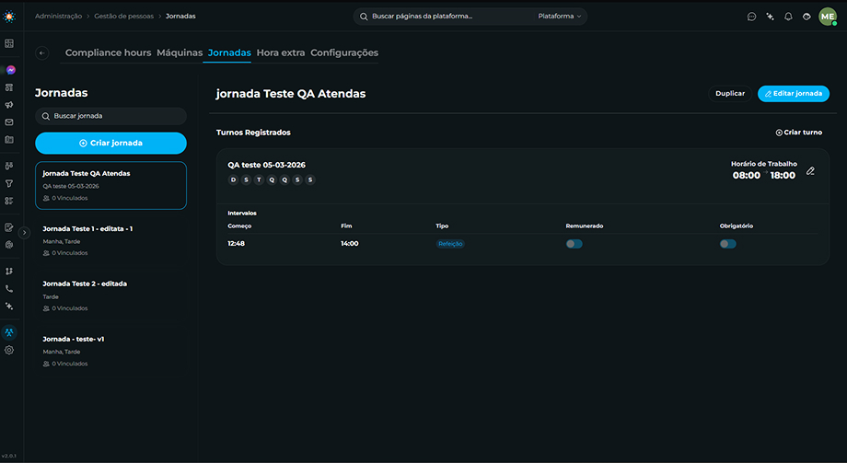Select the Jornada Teste 1 - editata - 1 card
Image resolution: width=847 pixels, height=463 pixels.
coord(110,240)
